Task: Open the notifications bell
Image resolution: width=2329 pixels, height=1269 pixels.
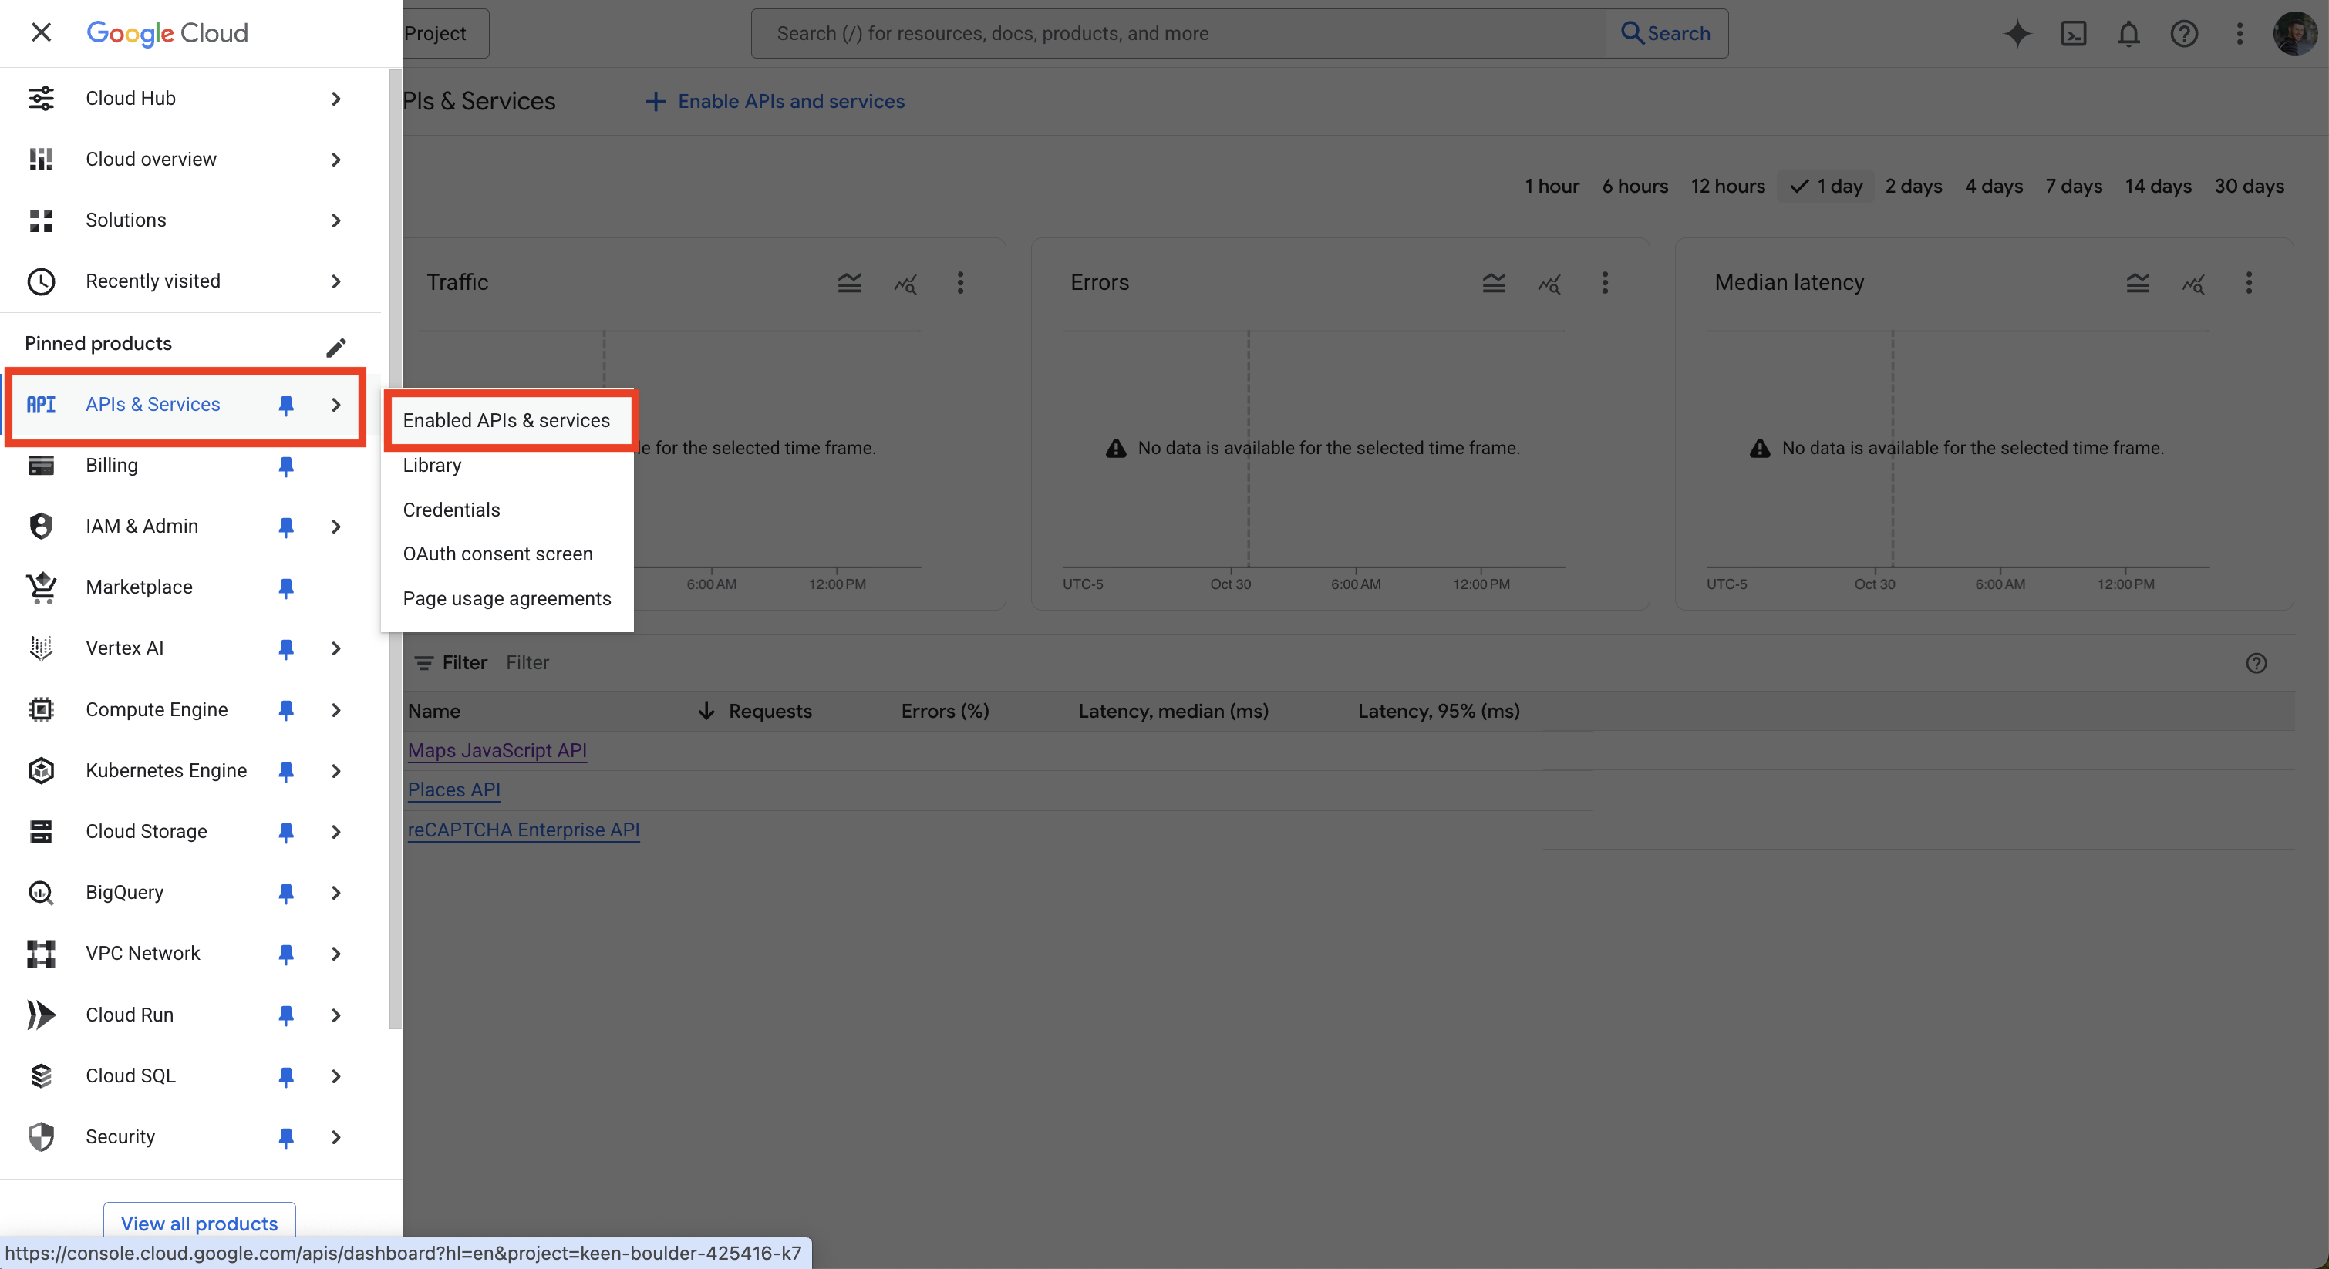Action: click(2128, 33)
